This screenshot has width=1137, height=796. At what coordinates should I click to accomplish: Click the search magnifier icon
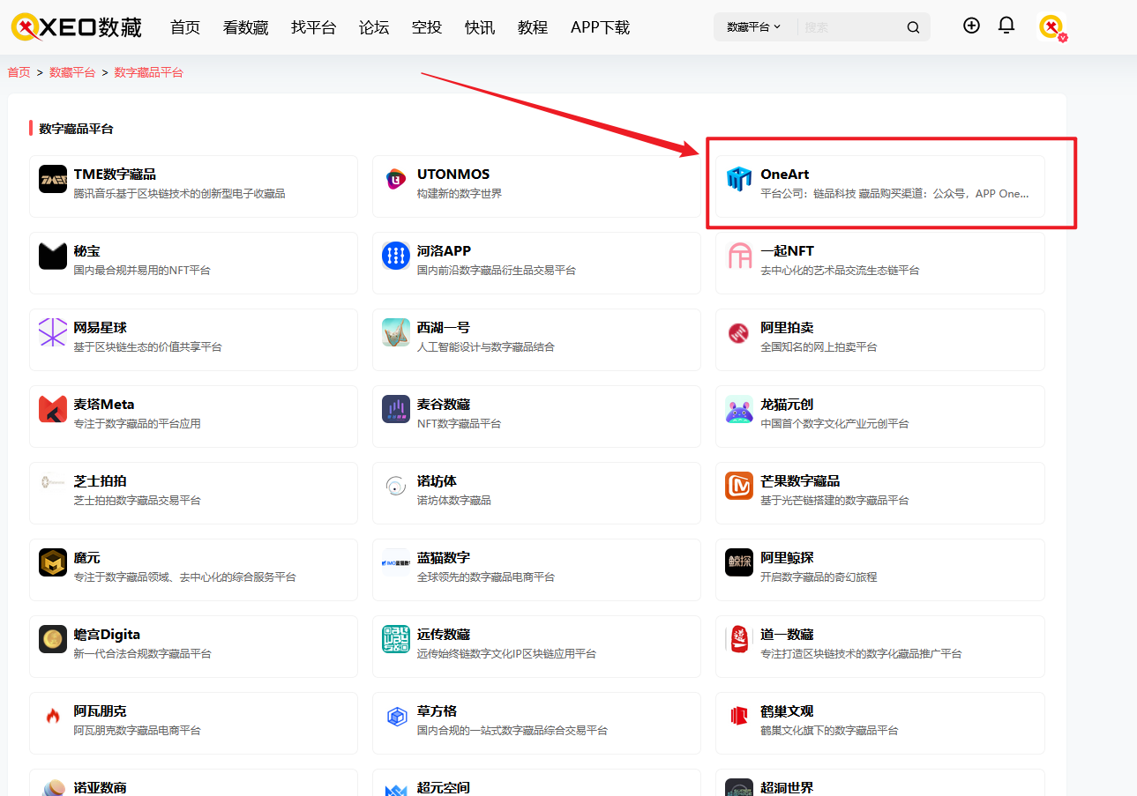click(913, 27)
